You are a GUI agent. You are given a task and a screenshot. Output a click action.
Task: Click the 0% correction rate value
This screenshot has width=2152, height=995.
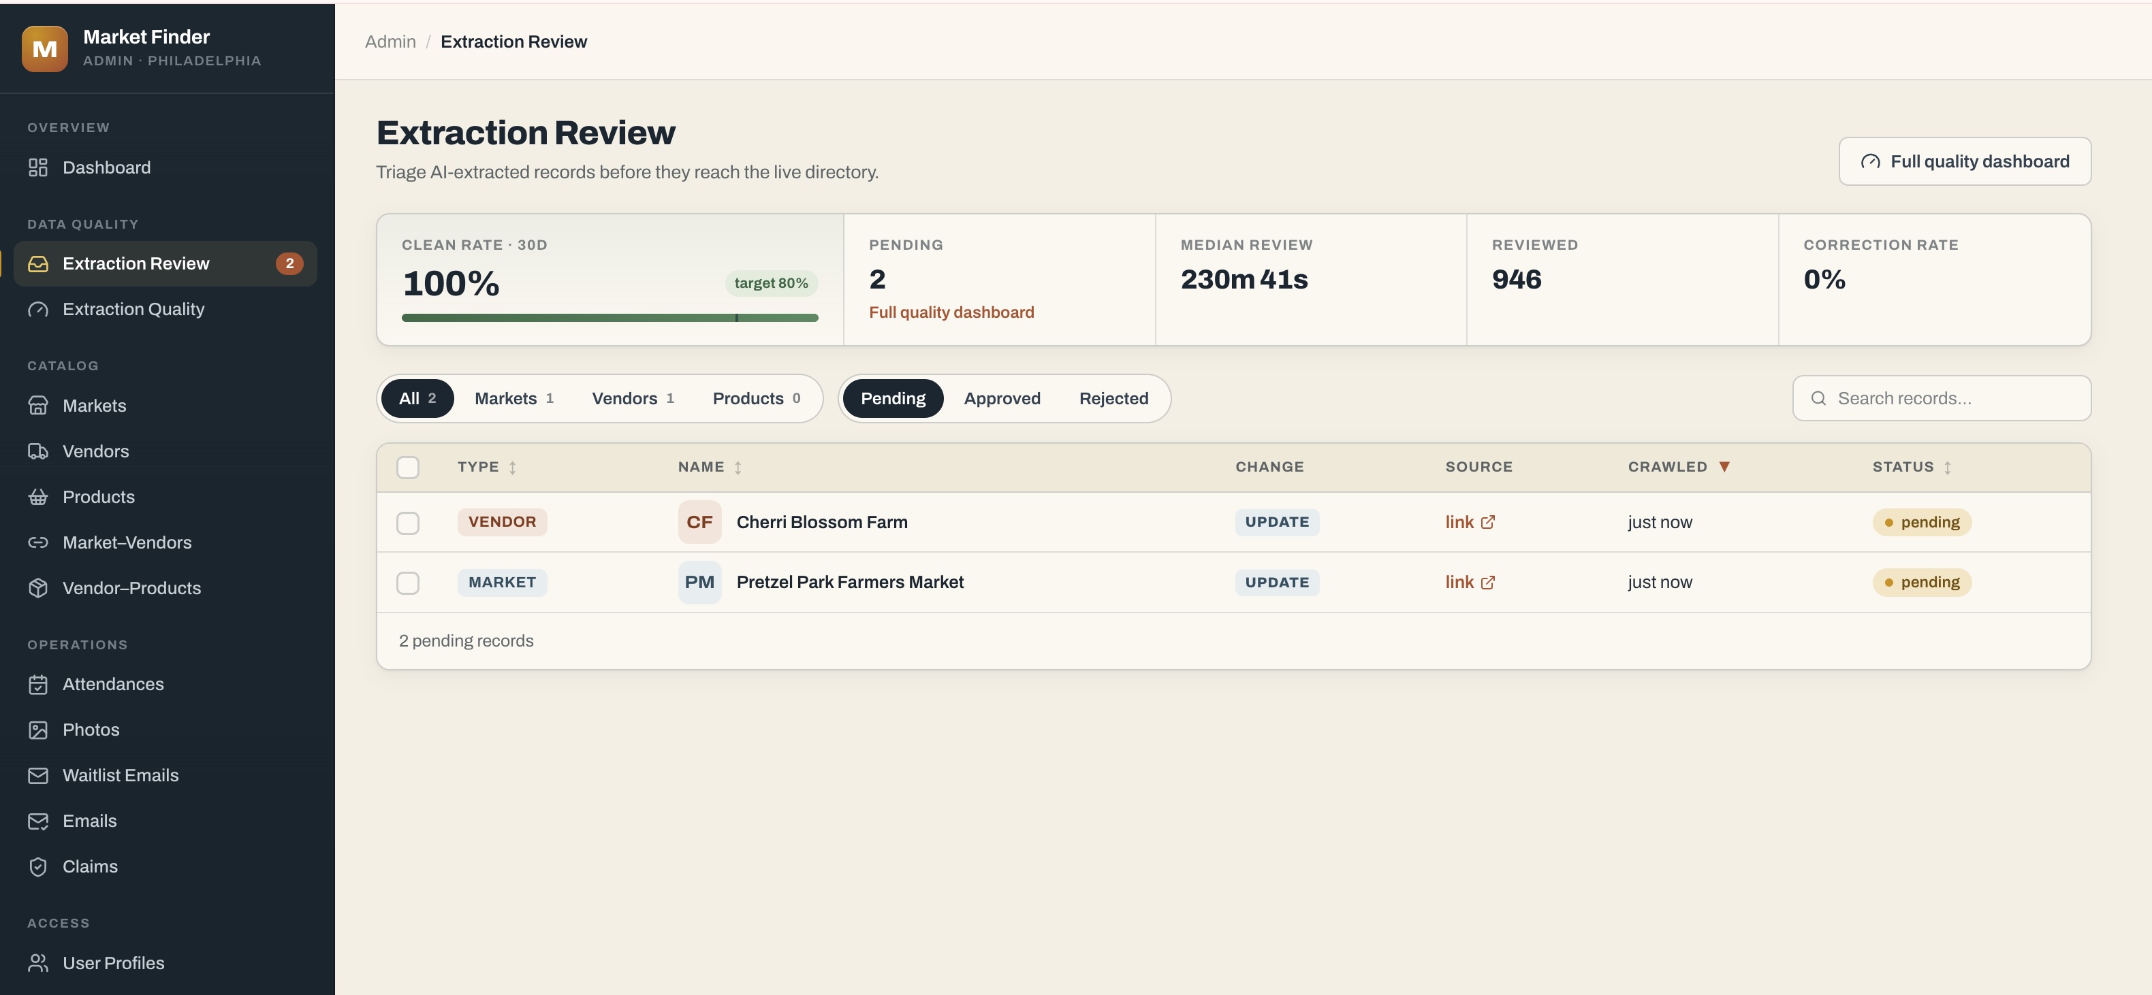pos(1824,280)
